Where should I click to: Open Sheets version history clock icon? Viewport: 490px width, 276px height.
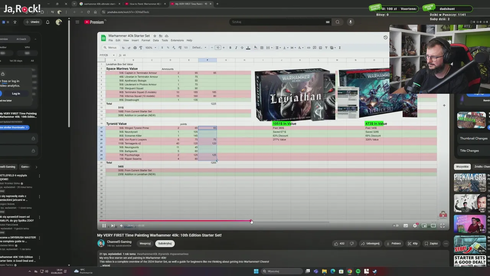tap(385, 37)
